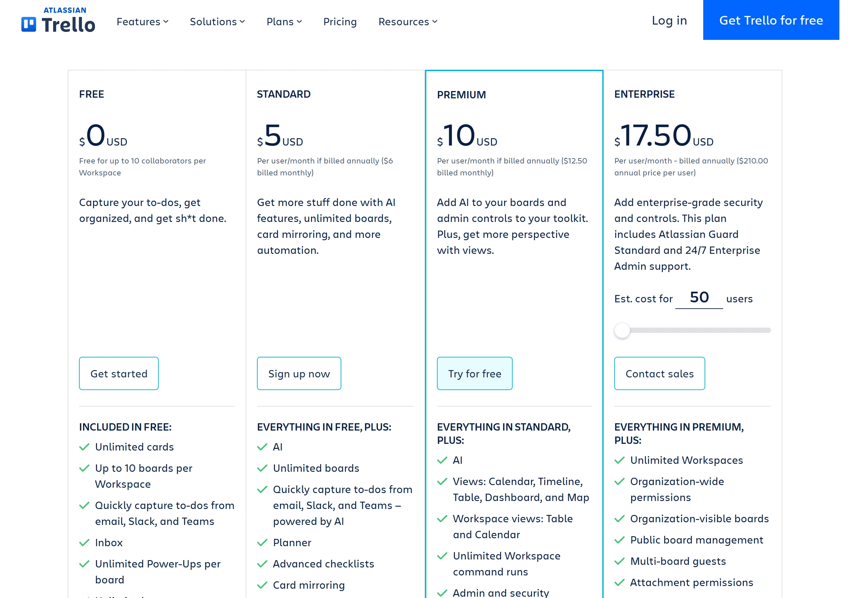Click Get started under the Free plan

pos(119,373)
